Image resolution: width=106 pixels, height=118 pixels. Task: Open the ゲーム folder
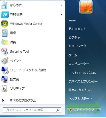73,55
